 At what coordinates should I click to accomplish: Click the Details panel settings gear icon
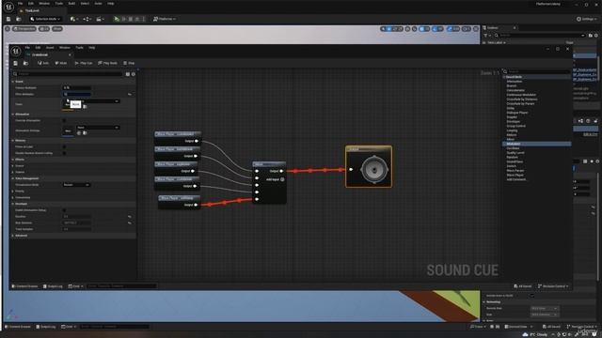tap(134, 74)
